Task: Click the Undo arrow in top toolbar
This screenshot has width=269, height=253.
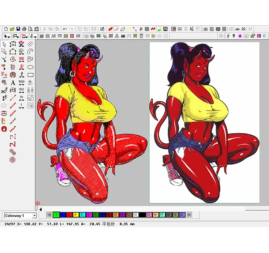Action: pos(64,29)
